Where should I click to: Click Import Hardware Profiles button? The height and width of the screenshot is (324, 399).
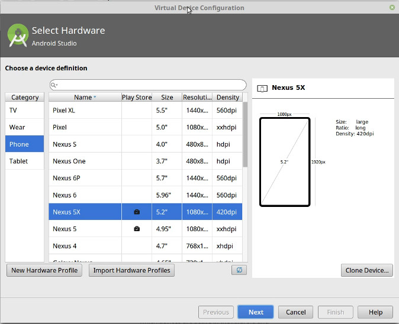click(x=131, y=270)
